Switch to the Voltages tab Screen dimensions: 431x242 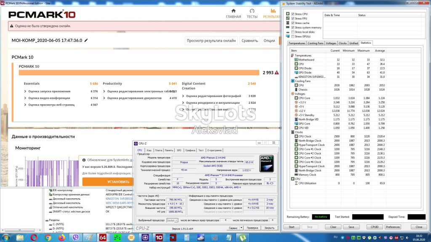click(331, 43)
